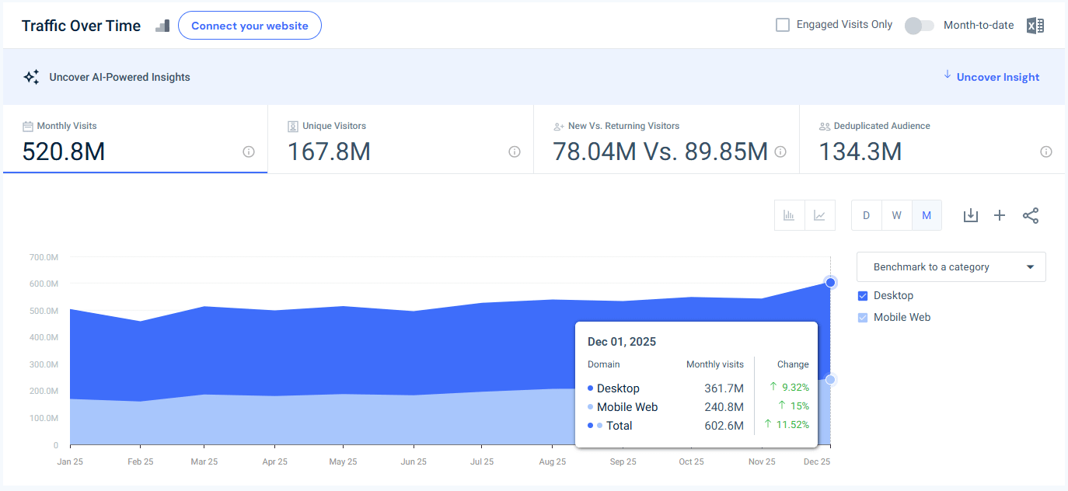The height and width of the screenshot is (491, 1068).
Task: Add chart to dashboard with plus icon
Action: (1000, 215)
